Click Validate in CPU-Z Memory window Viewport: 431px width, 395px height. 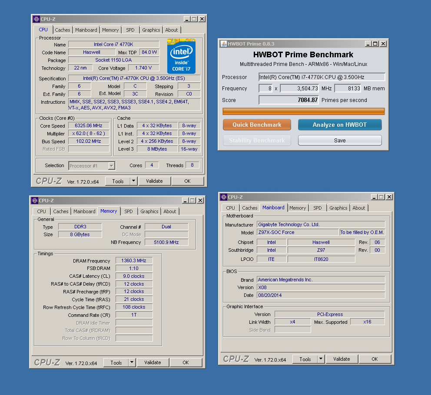[x=153, y=362]
